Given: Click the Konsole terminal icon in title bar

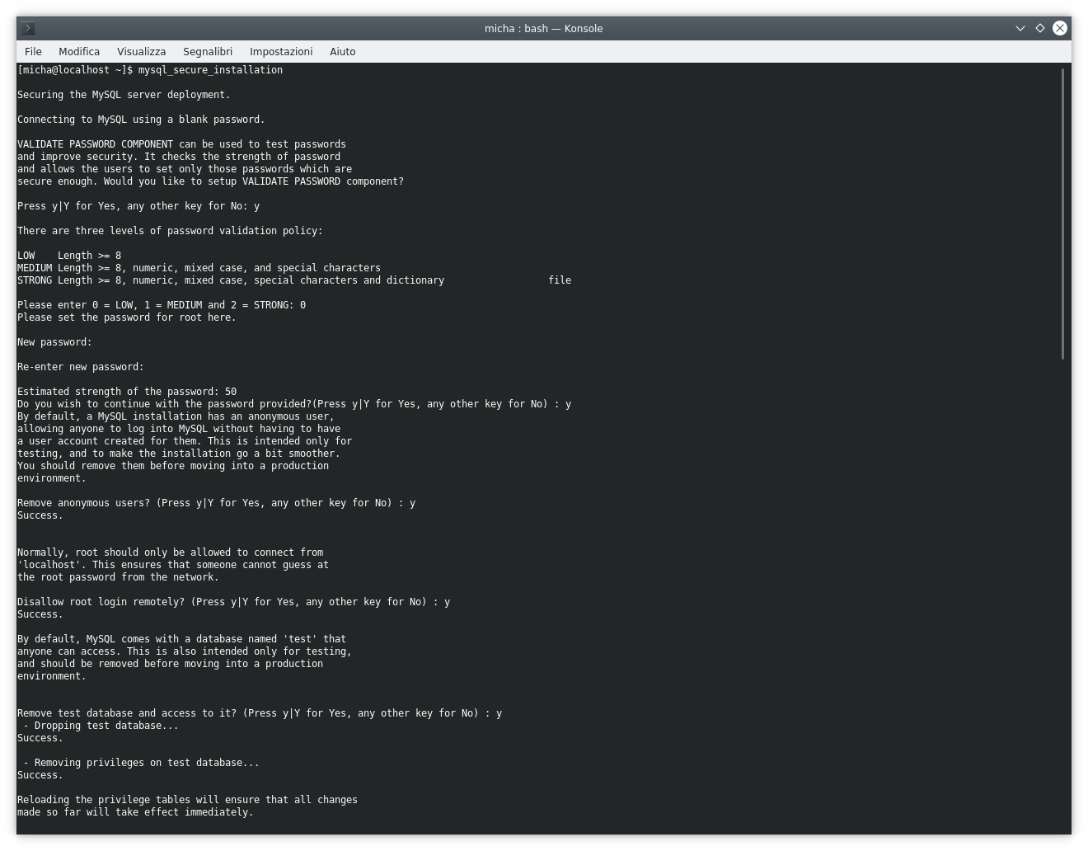Looking at the screenshot, I should click(x=28, y=28).
